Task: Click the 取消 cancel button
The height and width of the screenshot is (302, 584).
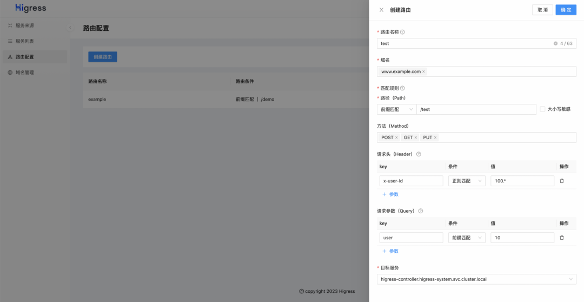Action: (x=542, y=10)
